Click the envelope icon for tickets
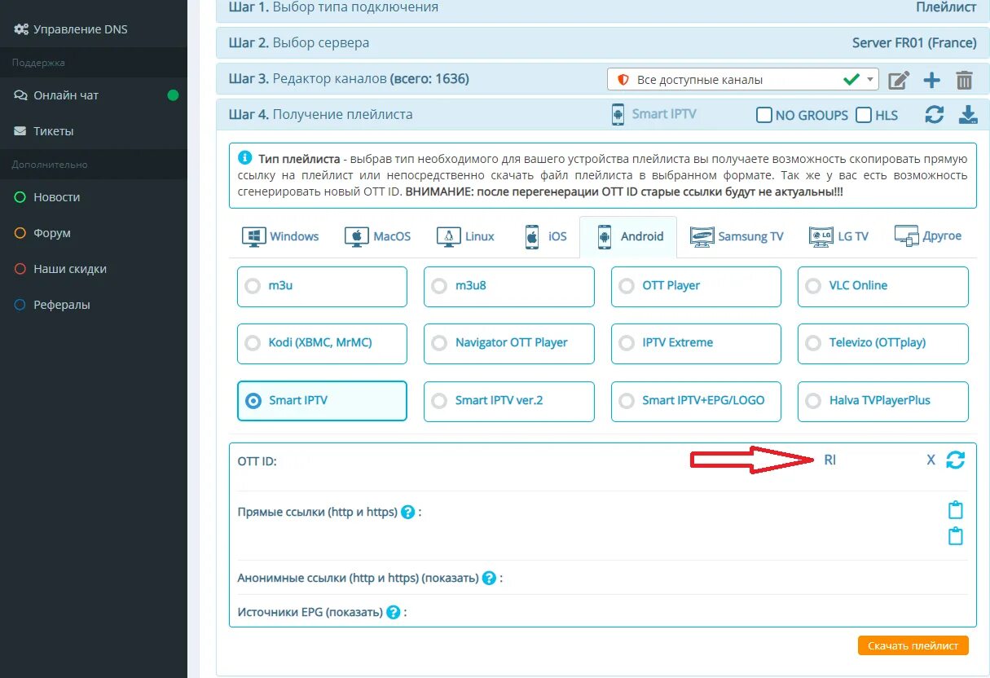 [20, 131]
